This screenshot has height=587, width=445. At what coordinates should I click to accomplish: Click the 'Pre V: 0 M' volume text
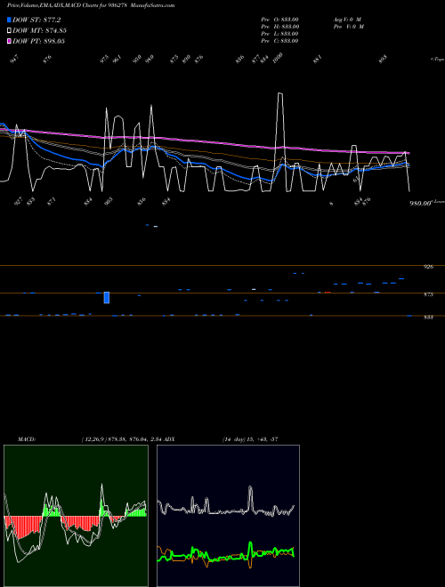[348, 27]
